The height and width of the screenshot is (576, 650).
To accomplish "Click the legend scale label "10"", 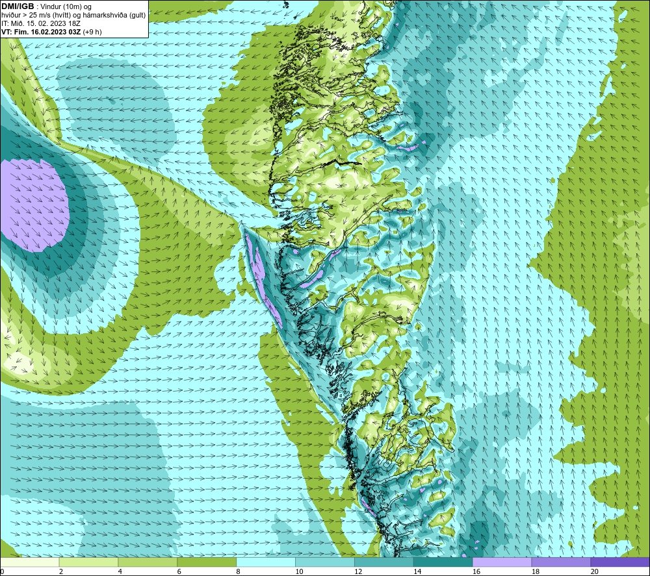I will pos(299,571).
